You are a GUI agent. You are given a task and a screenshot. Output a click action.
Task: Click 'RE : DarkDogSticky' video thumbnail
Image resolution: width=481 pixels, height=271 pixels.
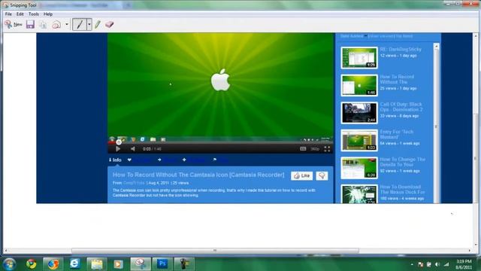359,58
